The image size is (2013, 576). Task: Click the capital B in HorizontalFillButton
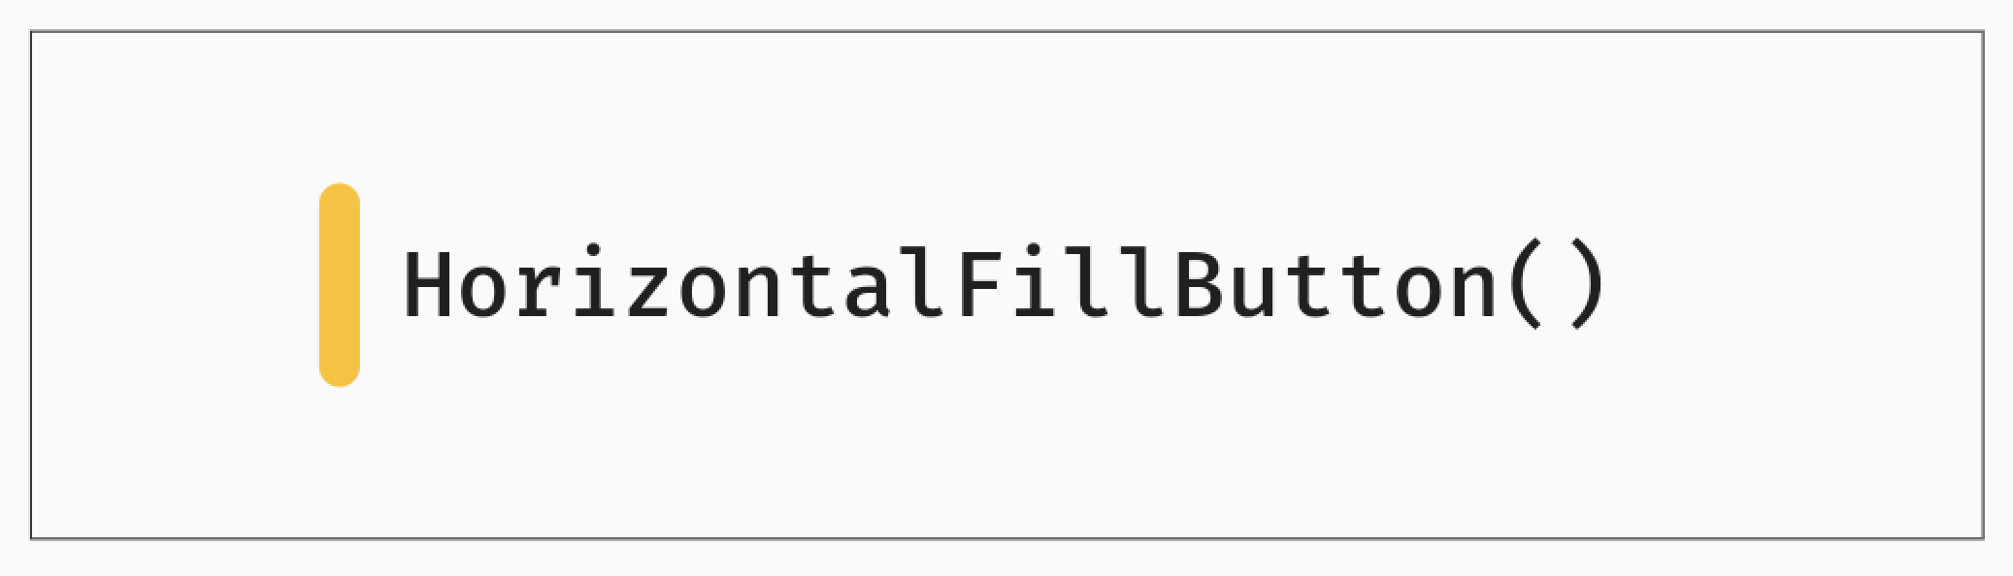click(x=1198, y=283)
